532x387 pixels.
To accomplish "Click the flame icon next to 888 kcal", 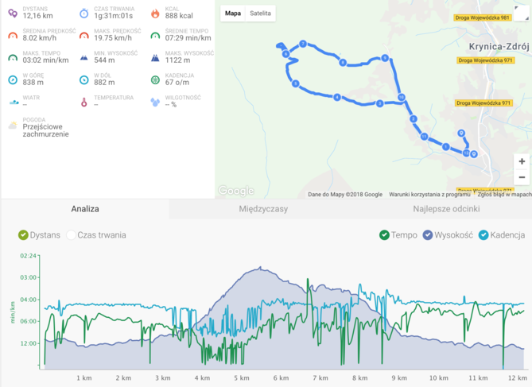I will (x=155, y=14).
